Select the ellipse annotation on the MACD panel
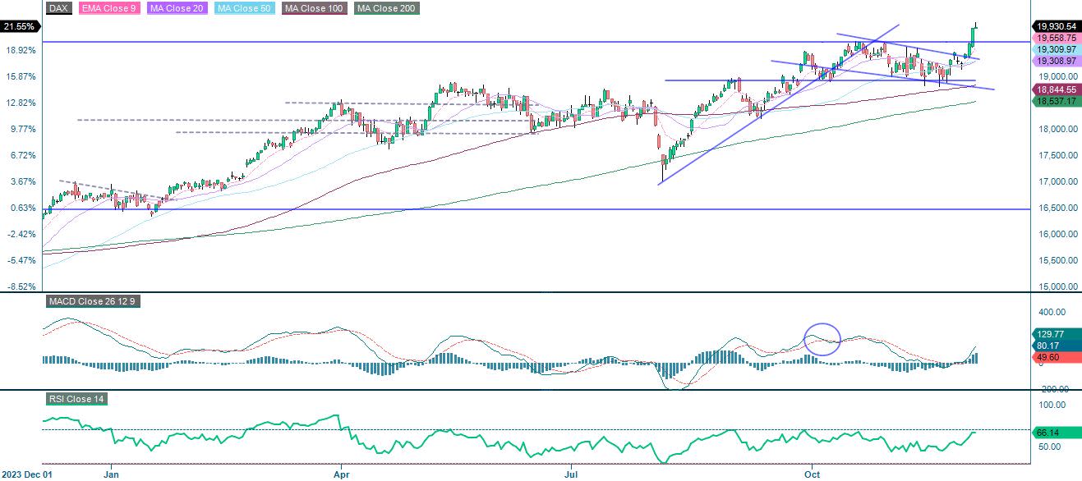Image resolution: width=1082 pixels, height=481 pixels. click(822, 340)
